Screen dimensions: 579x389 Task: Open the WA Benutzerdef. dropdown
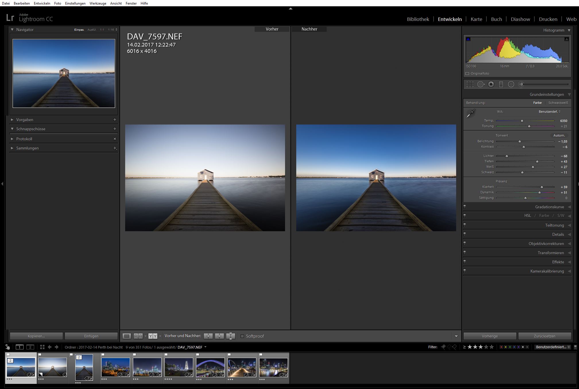[549, 112]
